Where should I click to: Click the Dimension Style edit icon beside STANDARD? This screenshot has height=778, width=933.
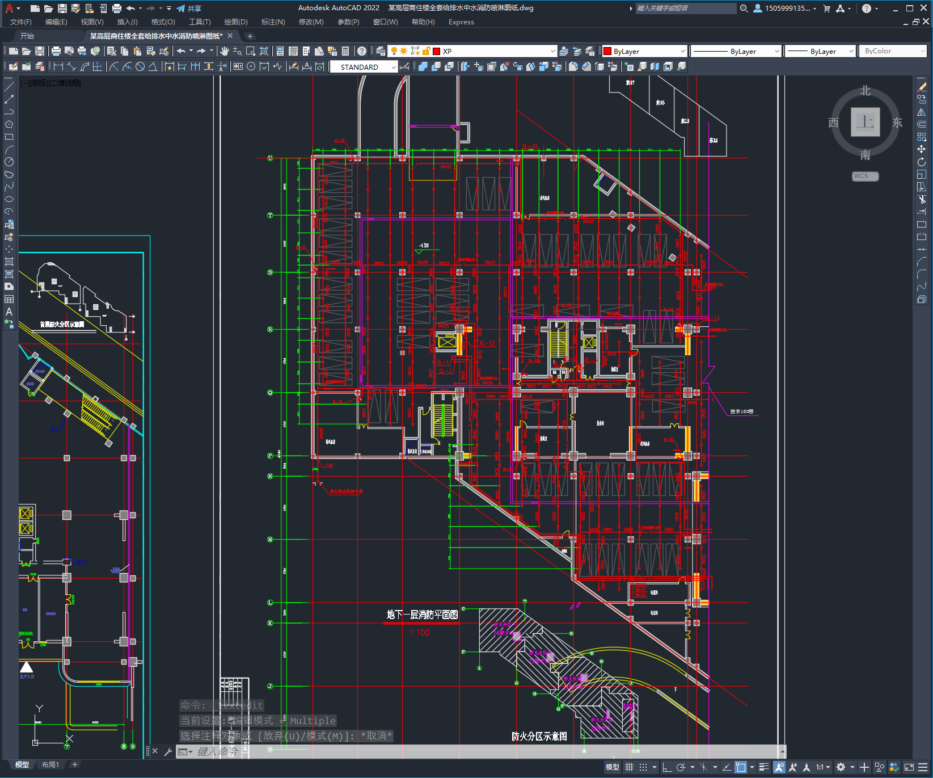[404, 66]
